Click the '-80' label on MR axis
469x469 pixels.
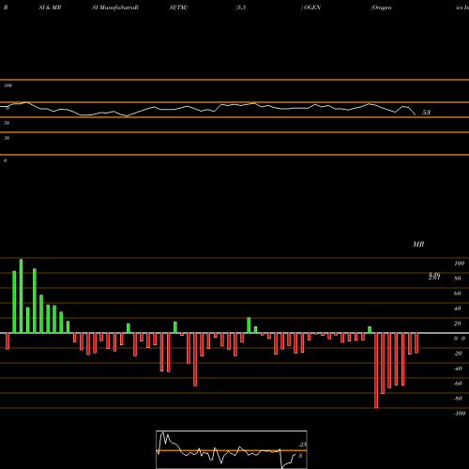pyautogui.click(x=458, y=399)
